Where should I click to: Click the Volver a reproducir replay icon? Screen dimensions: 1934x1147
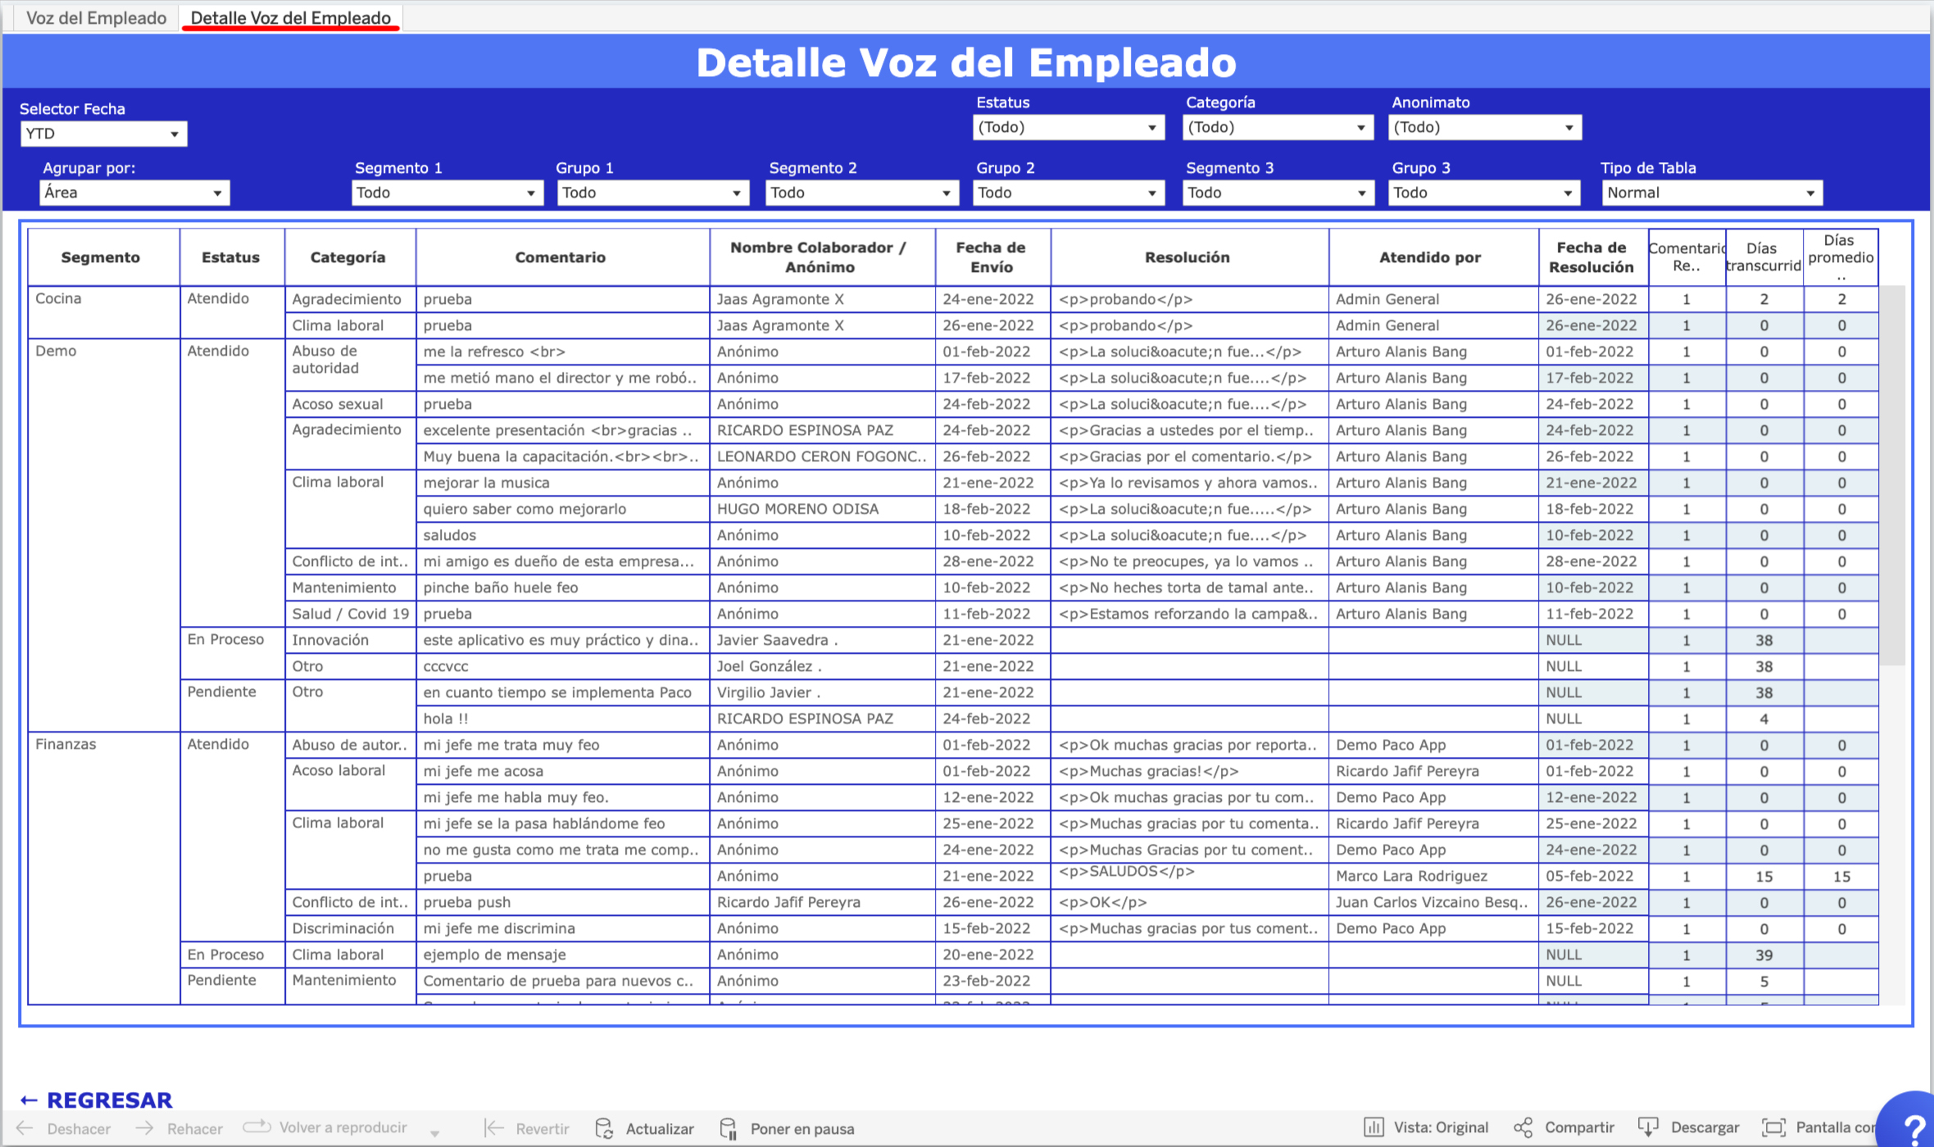pyautogui.click(x=257, y=1127)
